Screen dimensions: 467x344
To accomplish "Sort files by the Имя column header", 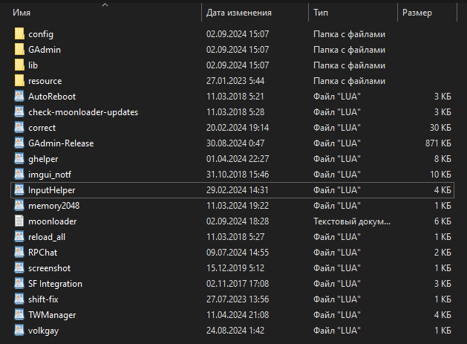I will click(22, 13).
